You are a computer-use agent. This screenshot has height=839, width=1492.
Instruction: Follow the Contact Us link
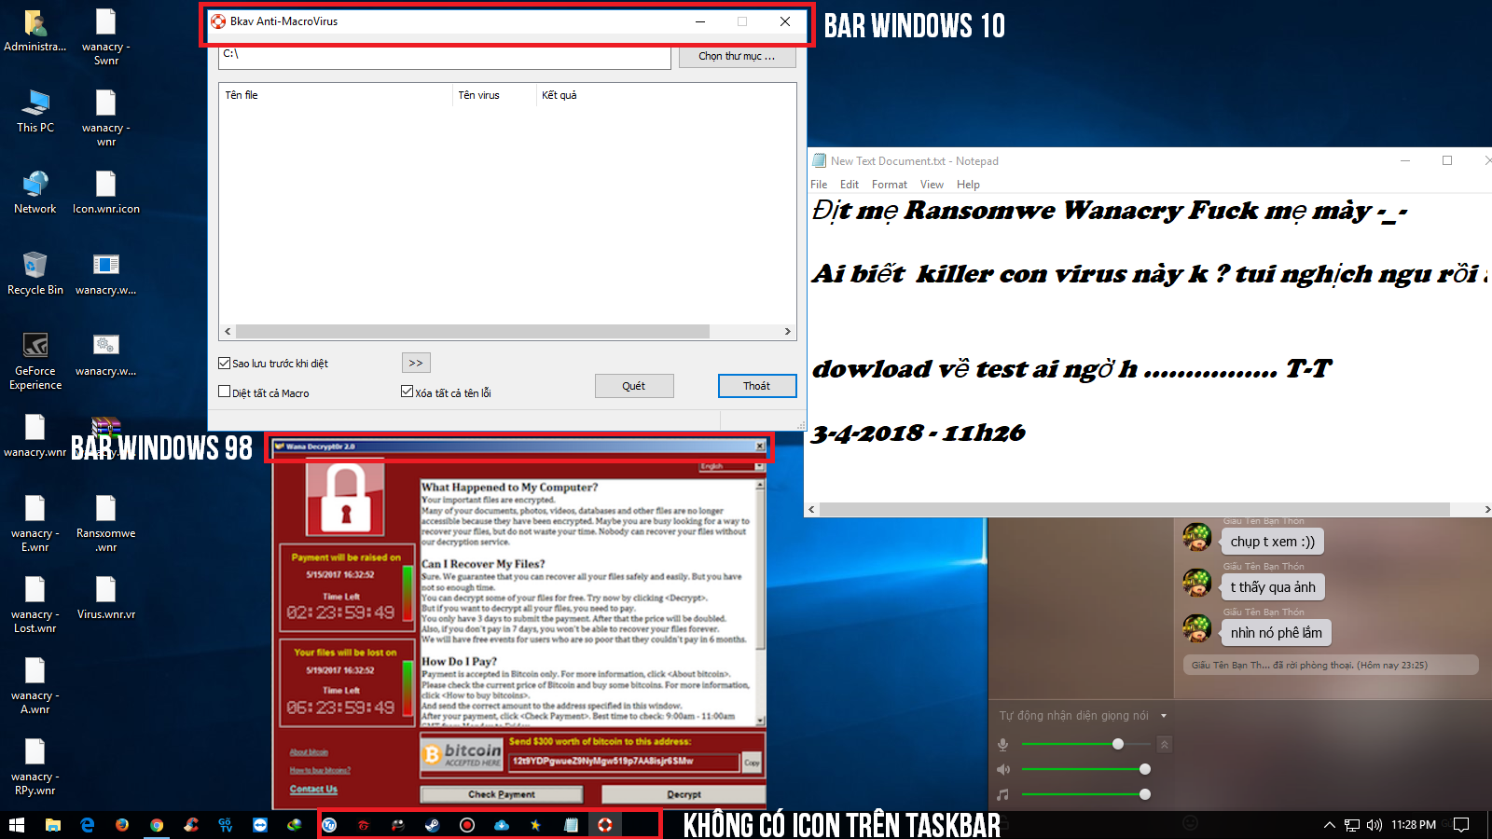tap(313, 789)
